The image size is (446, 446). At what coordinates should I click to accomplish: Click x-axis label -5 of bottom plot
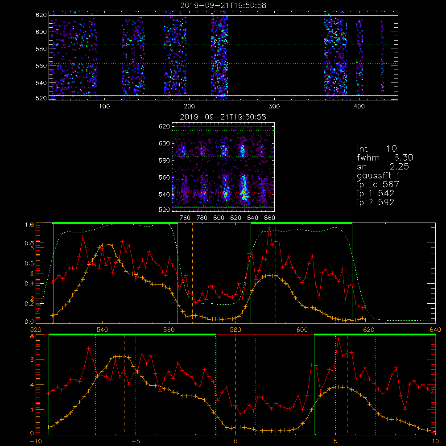136,441
